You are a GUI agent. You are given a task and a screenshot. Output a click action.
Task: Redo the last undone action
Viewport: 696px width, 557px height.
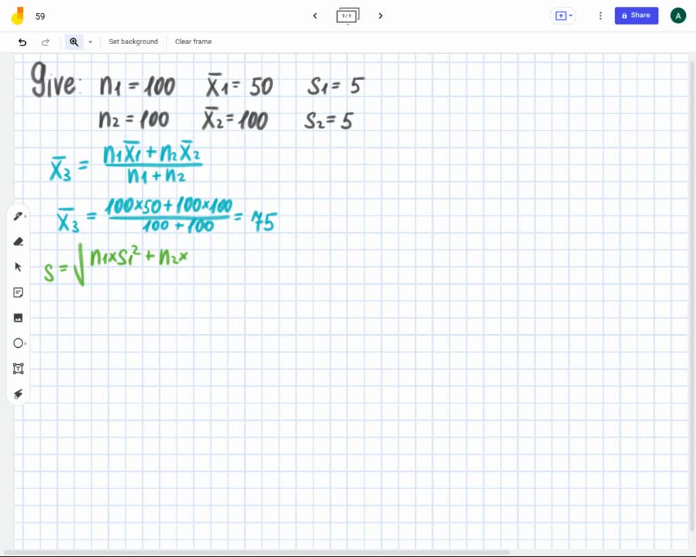tap(46, 41)
